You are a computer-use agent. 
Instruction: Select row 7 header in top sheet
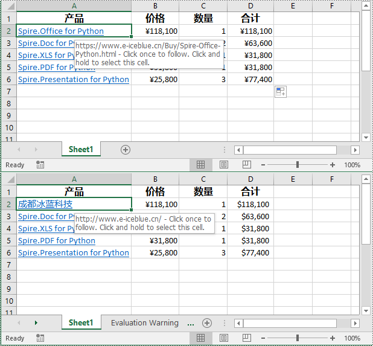tap(9, 91)
